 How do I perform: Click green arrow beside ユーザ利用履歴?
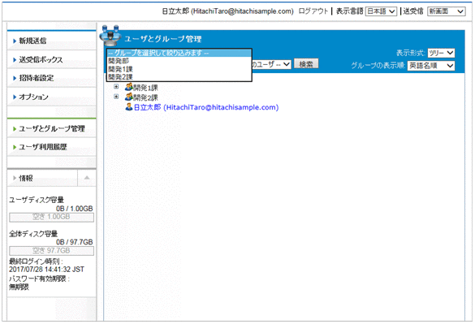(x=15, y=147)
